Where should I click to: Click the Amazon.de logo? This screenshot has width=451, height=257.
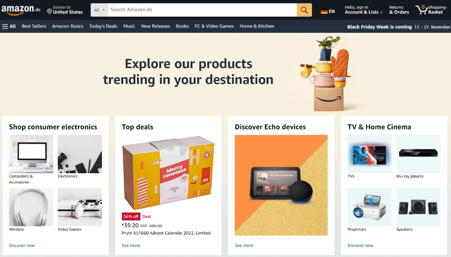tap(21, 10)
